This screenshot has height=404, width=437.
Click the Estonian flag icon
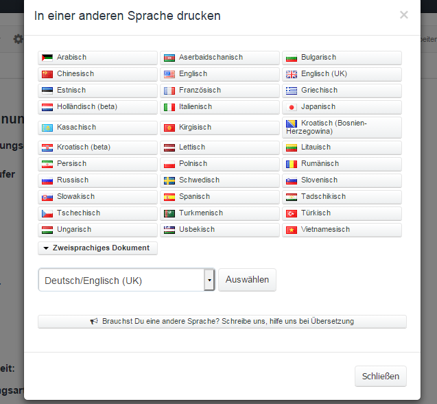pyautogui.click(x=47, y=91)
